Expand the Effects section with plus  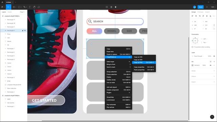click(214, 76)
